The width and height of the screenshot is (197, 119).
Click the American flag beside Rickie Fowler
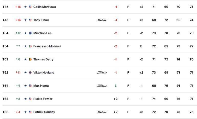[30, 99]
